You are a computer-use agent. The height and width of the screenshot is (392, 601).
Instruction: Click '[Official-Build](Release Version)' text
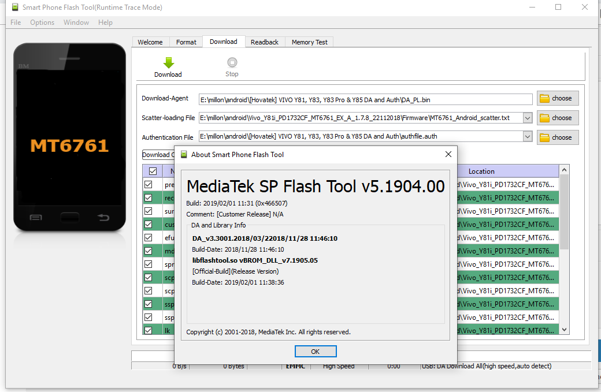click(235, 271)
